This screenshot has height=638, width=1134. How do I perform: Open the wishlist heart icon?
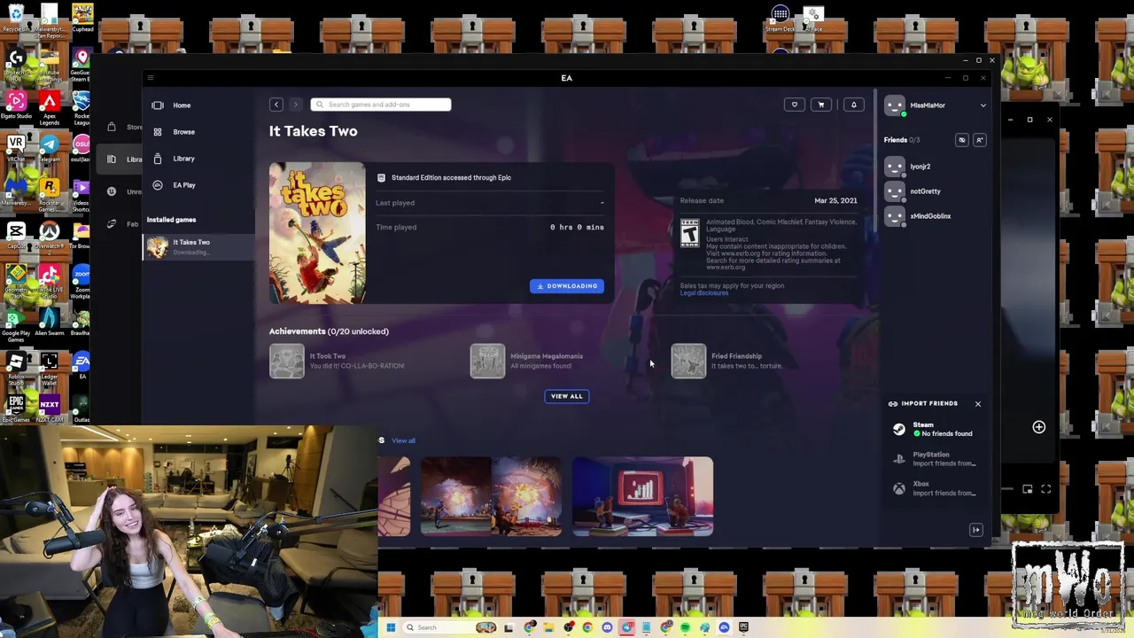(x=795, y=105)
